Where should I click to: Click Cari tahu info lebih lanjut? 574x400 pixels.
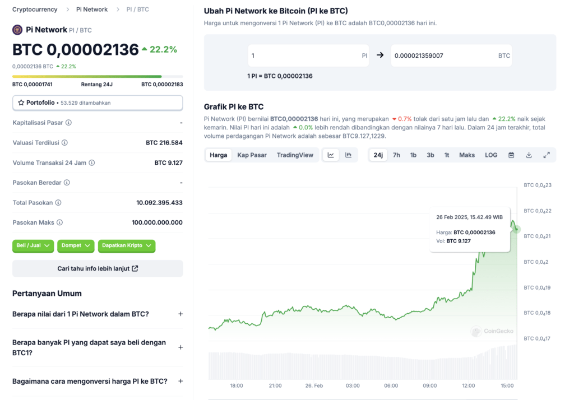[98, 268]
